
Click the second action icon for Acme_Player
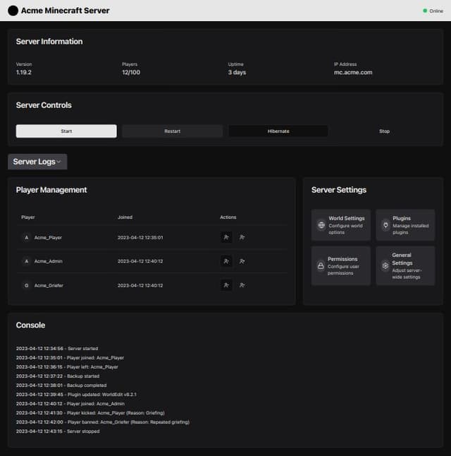click(x=242, y=238)
